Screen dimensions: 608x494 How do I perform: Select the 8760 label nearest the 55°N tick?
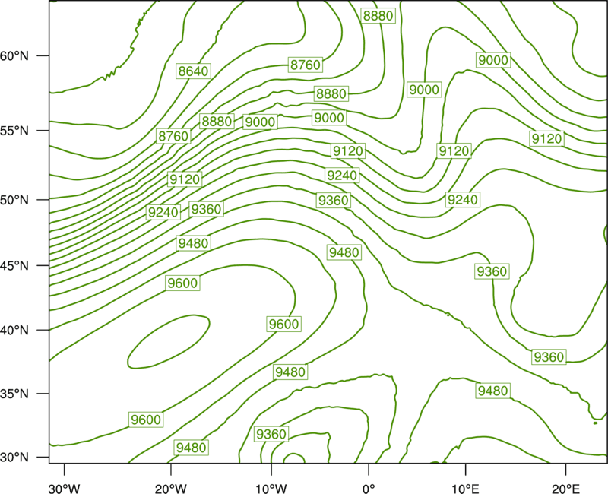(x=173, y=136)
